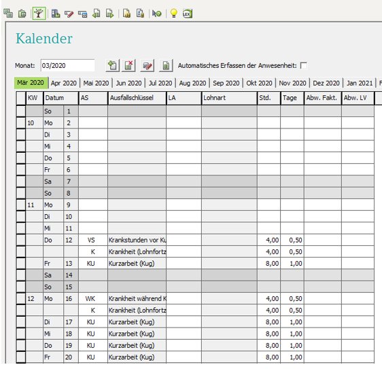Viewport: 382px width, 369px height.
Task: Click the yellow light bulb tips icon
Action: coord(174,14)
